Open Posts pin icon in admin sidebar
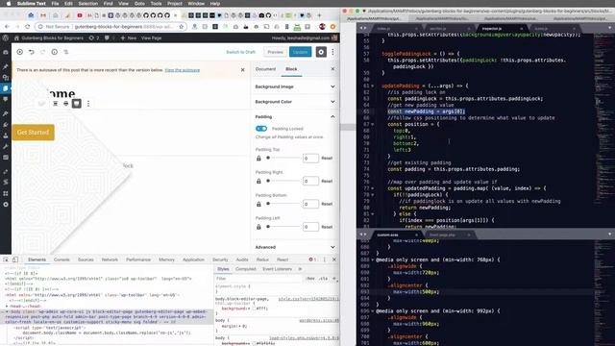 tap(6, 66)
